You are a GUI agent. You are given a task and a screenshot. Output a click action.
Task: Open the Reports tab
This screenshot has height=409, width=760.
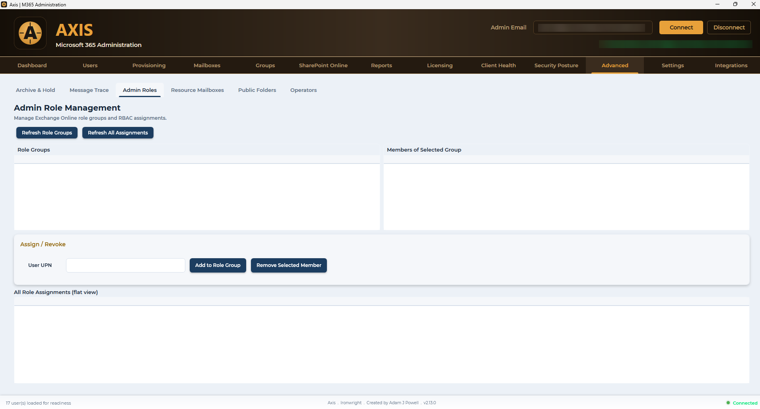pos(381,65)
